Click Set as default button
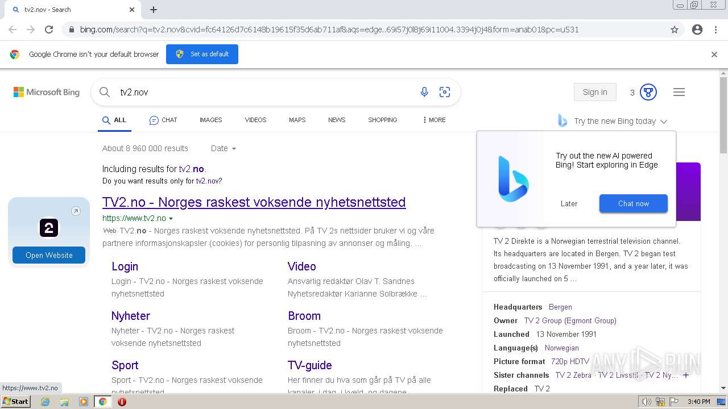The height and width of the screenshot is (409, 728). tap(202, 55)
